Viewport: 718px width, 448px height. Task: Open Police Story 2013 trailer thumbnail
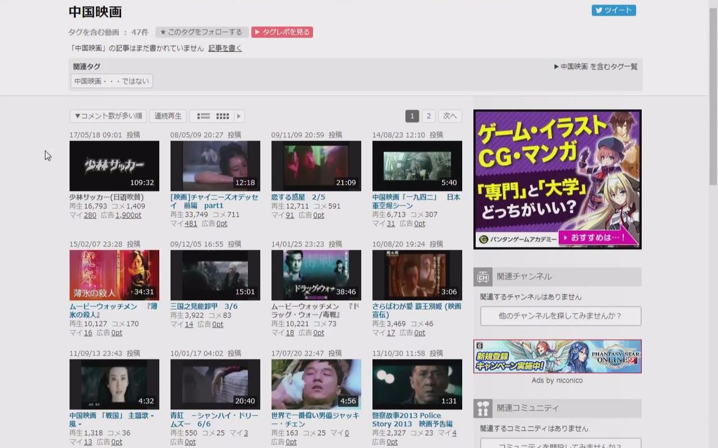coord(417,384)
